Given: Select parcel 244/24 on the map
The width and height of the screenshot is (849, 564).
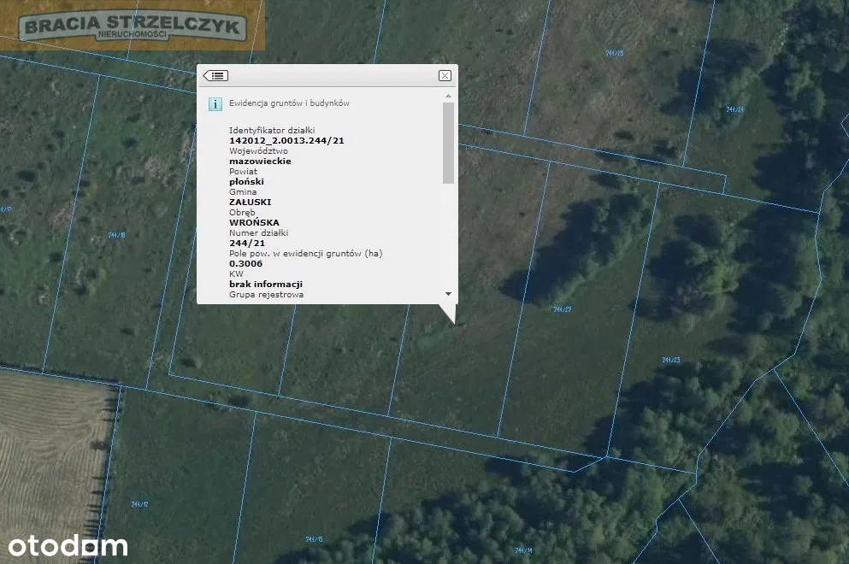Looking at the screenshot, I should 734,109.
